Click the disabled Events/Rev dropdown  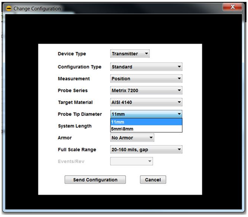[132, 161]
